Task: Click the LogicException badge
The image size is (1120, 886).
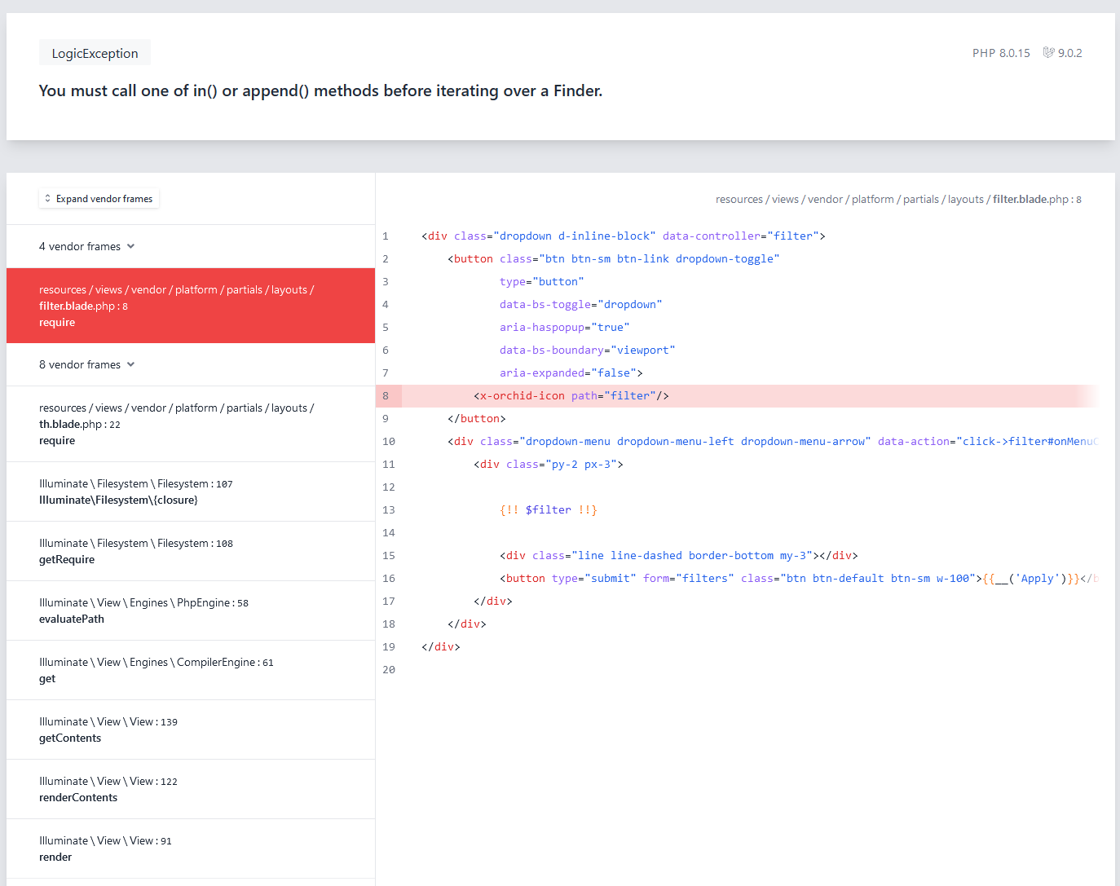Action: coord(95,52)
